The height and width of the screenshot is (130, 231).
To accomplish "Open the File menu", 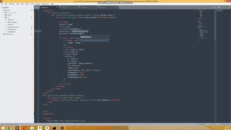I will pyautogui.click(x=2, y=4).
